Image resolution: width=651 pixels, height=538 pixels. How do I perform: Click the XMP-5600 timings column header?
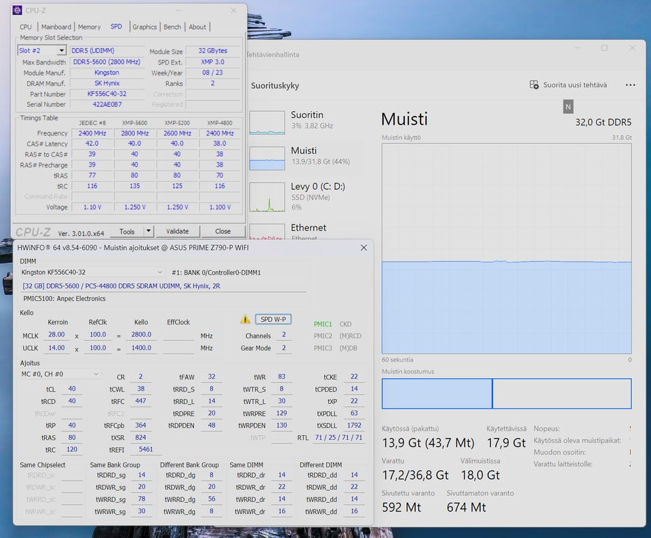[x=134, y=123]
